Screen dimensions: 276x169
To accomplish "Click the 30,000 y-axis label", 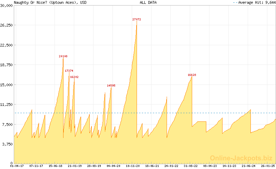I will tap(7, 6).
